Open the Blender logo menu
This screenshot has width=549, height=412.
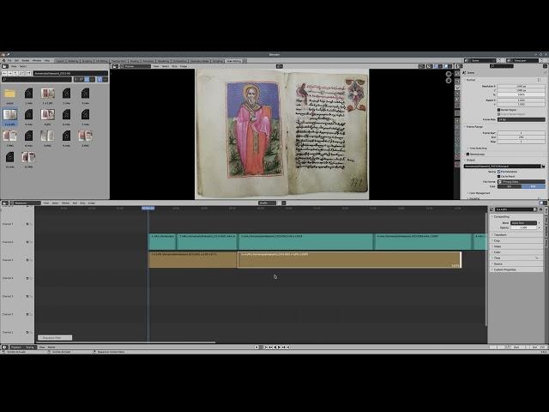(3, 61)
